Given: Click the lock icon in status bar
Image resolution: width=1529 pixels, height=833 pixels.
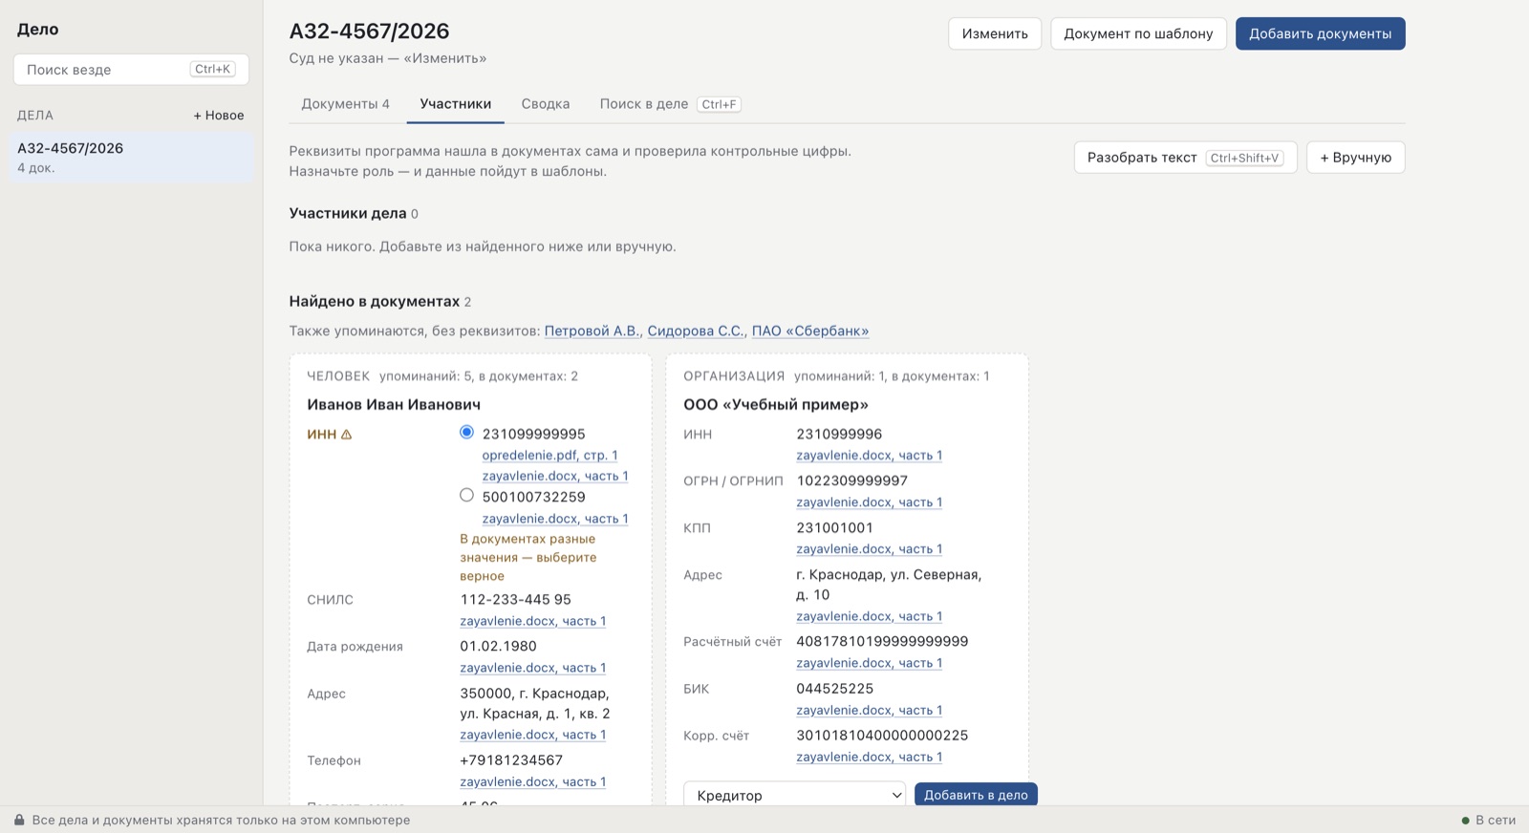Looking at the screenshot, I should pos(19,820).
